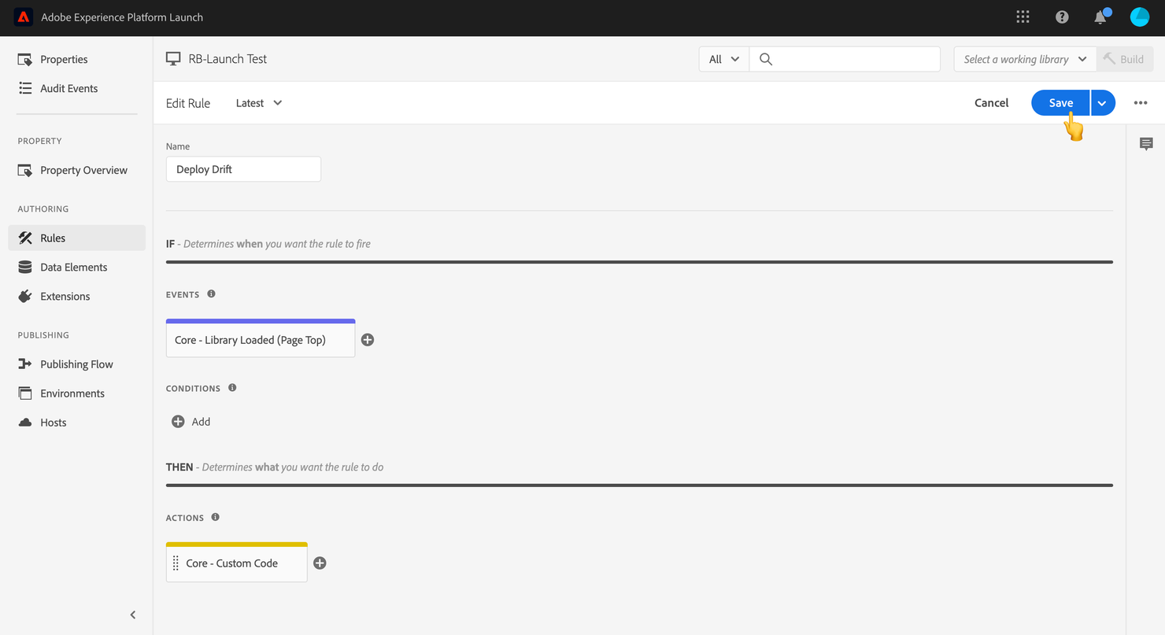Viewport: 1165px width, 635px height.
Task: Navigate to Data Elements
Action: [x=74, y=267]
